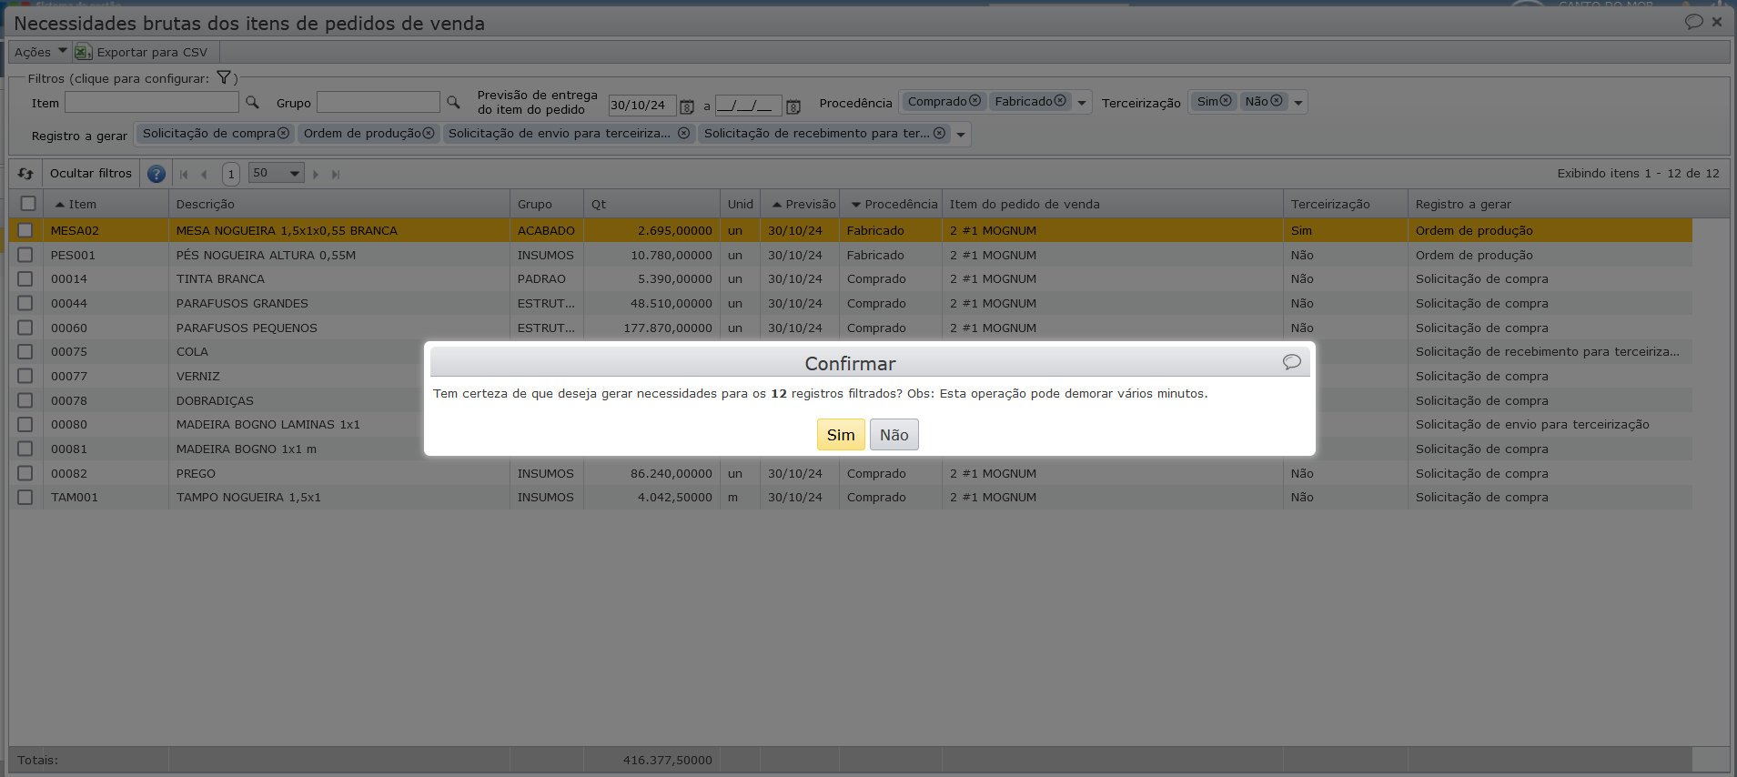Sort by the Grupo column header

point(547,204)
